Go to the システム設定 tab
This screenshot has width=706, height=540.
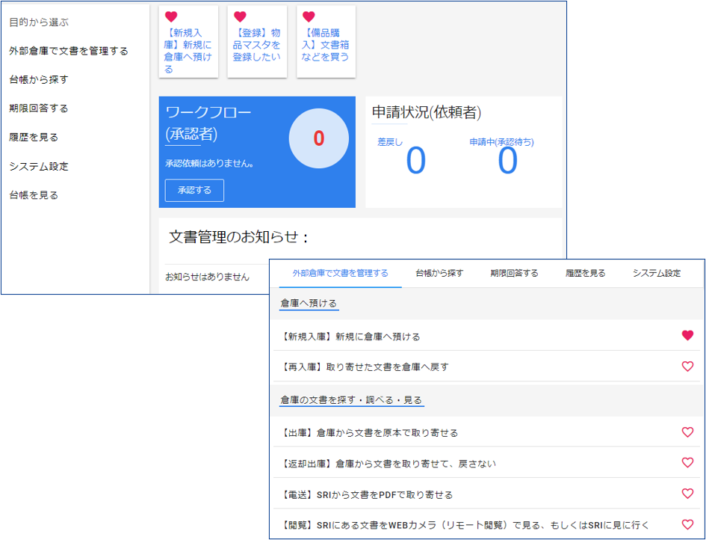(656, 273)
